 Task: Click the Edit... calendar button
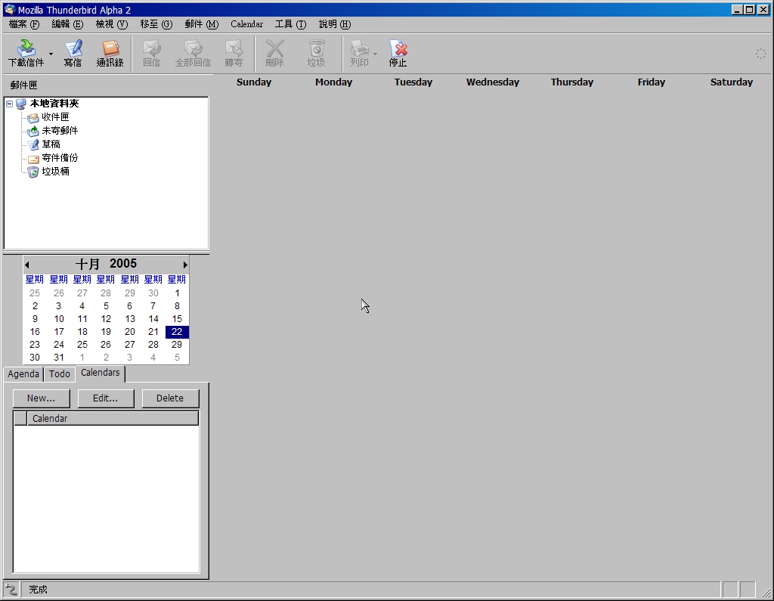[x=106, y=398]
